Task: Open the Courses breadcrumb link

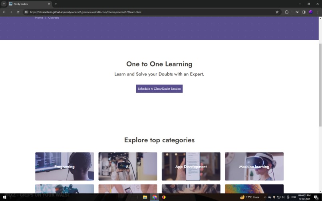Action: click(x=54, y=18)
